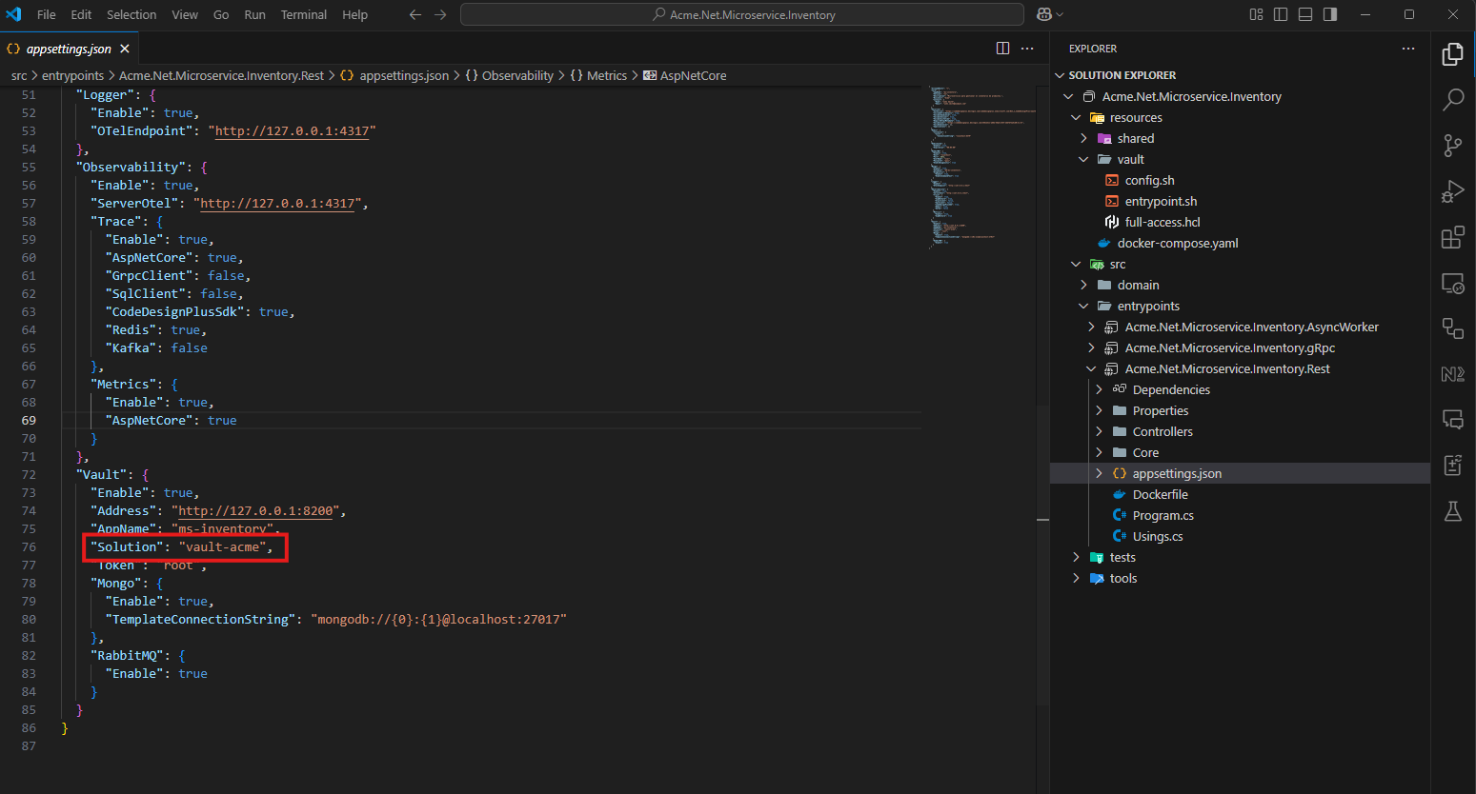Open the Remote Explorer icon
This screenshot has width=1476, height=794.
click(x=1452, y=283)
